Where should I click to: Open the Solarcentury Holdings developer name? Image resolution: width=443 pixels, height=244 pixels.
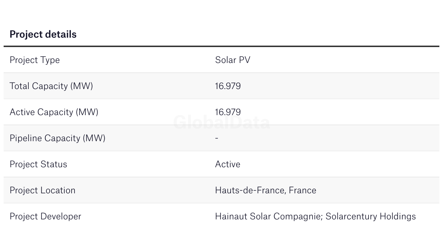tap(371, 216)
